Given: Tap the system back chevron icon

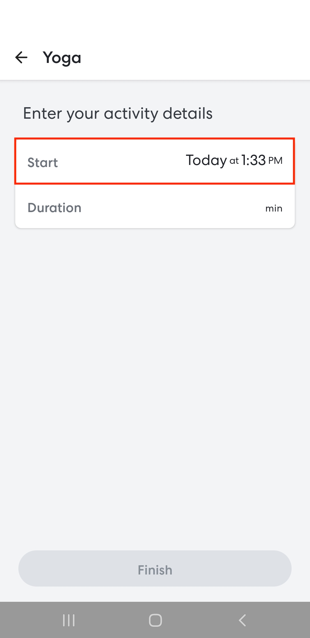Looking at the screenshot, I should click(243, 620).
